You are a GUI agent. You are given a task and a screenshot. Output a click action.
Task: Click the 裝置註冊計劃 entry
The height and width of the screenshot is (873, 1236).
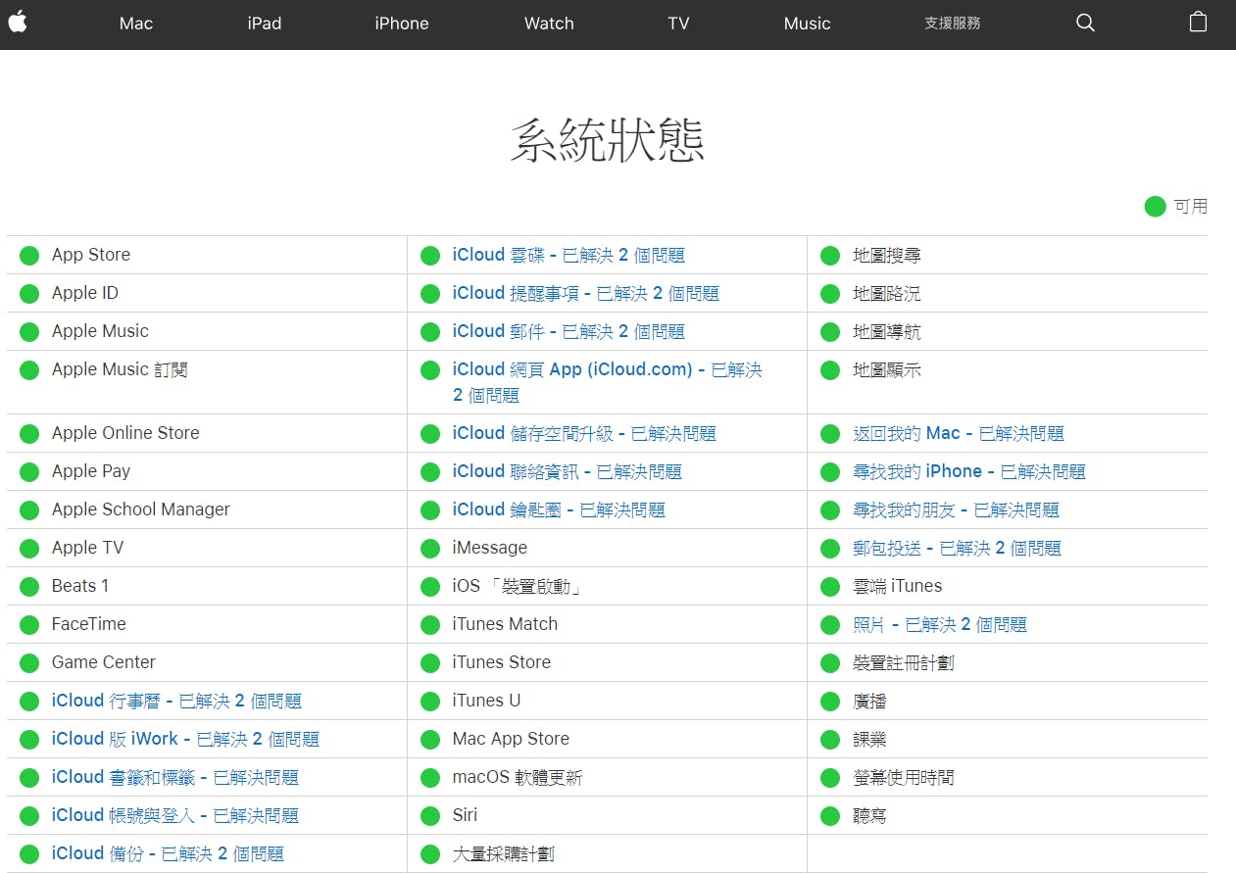coord(903,662)
